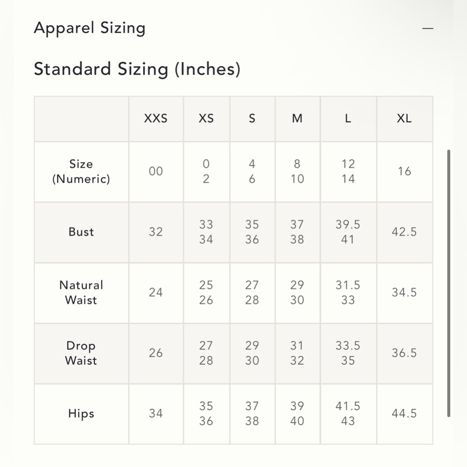Select the XL hips value 44.5

(x=404, y=413)
